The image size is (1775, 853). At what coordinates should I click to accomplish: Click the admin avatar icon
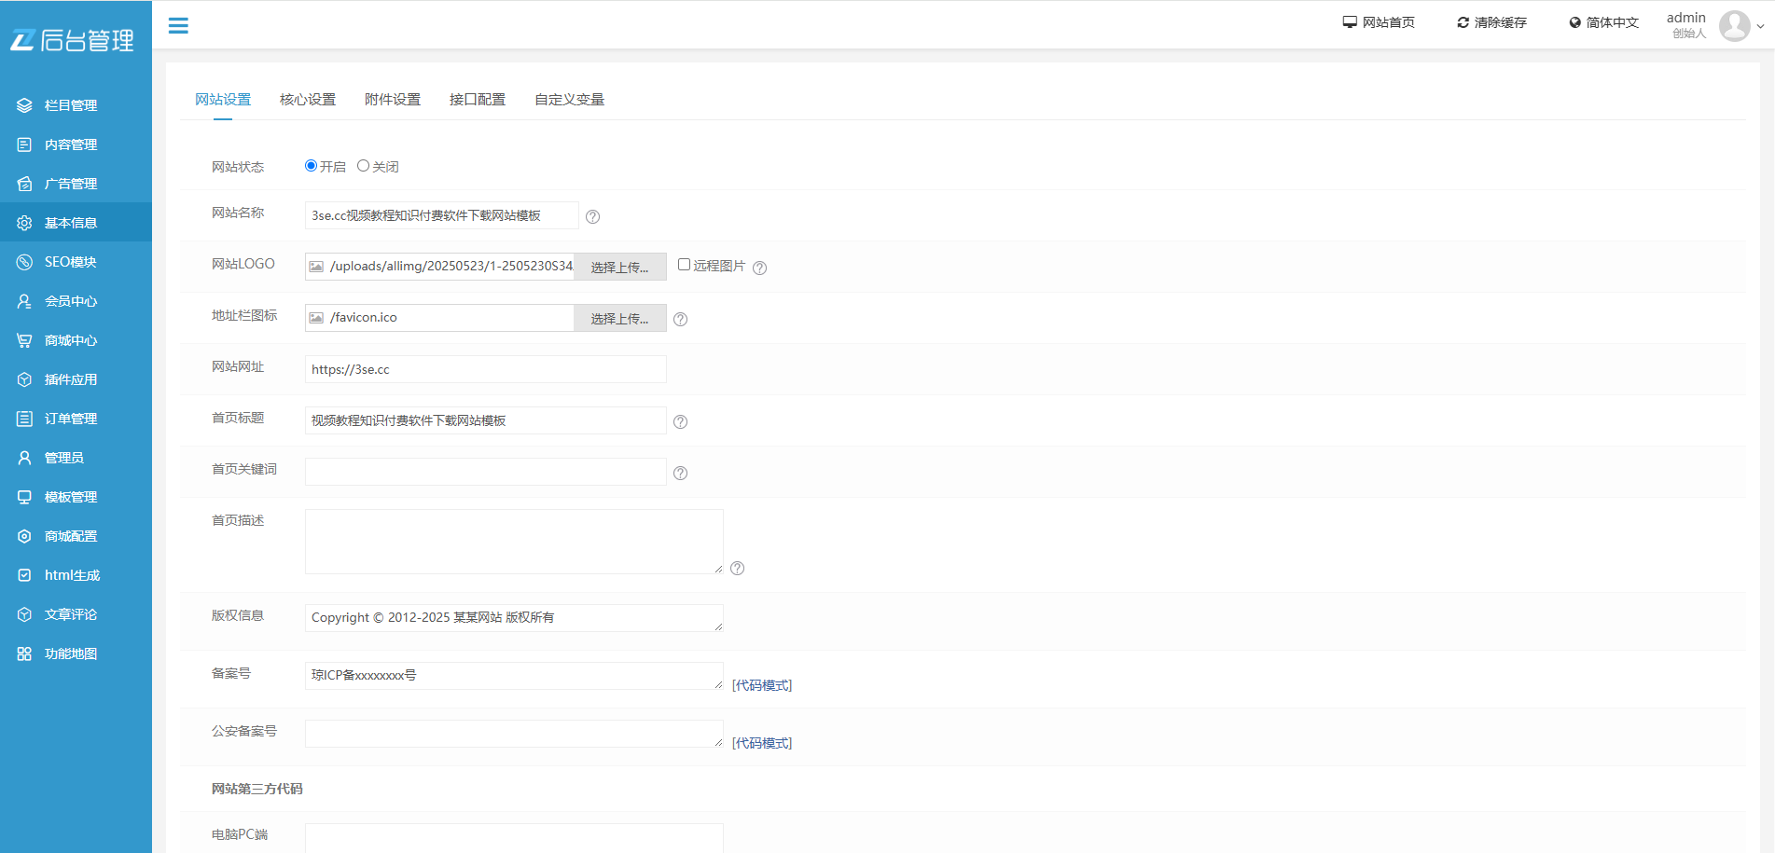1734,25
